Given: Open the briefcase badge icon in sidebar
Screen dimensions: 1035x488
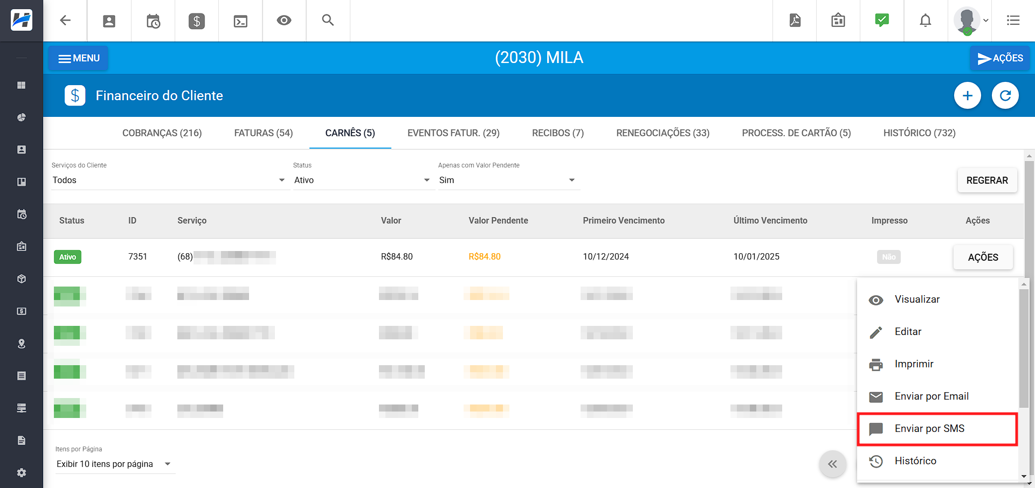Looking at the screenshot, I should point(22,247).
